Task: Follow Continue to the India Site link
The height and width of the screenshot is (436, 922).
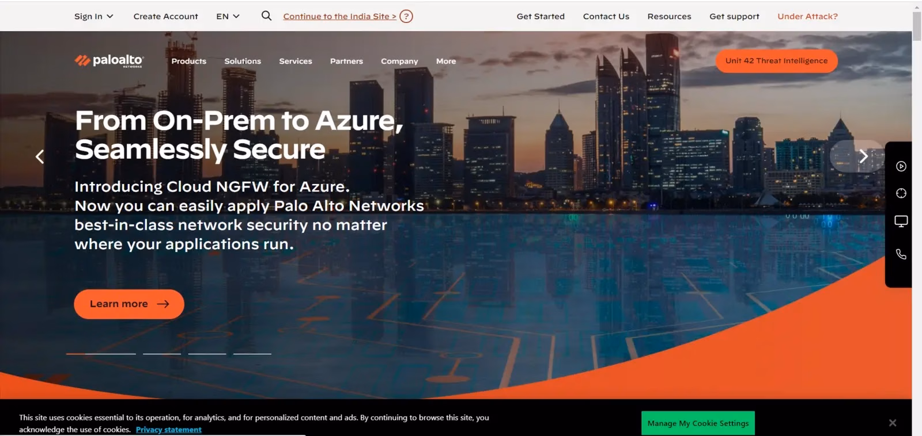Action: coord(340,16)
